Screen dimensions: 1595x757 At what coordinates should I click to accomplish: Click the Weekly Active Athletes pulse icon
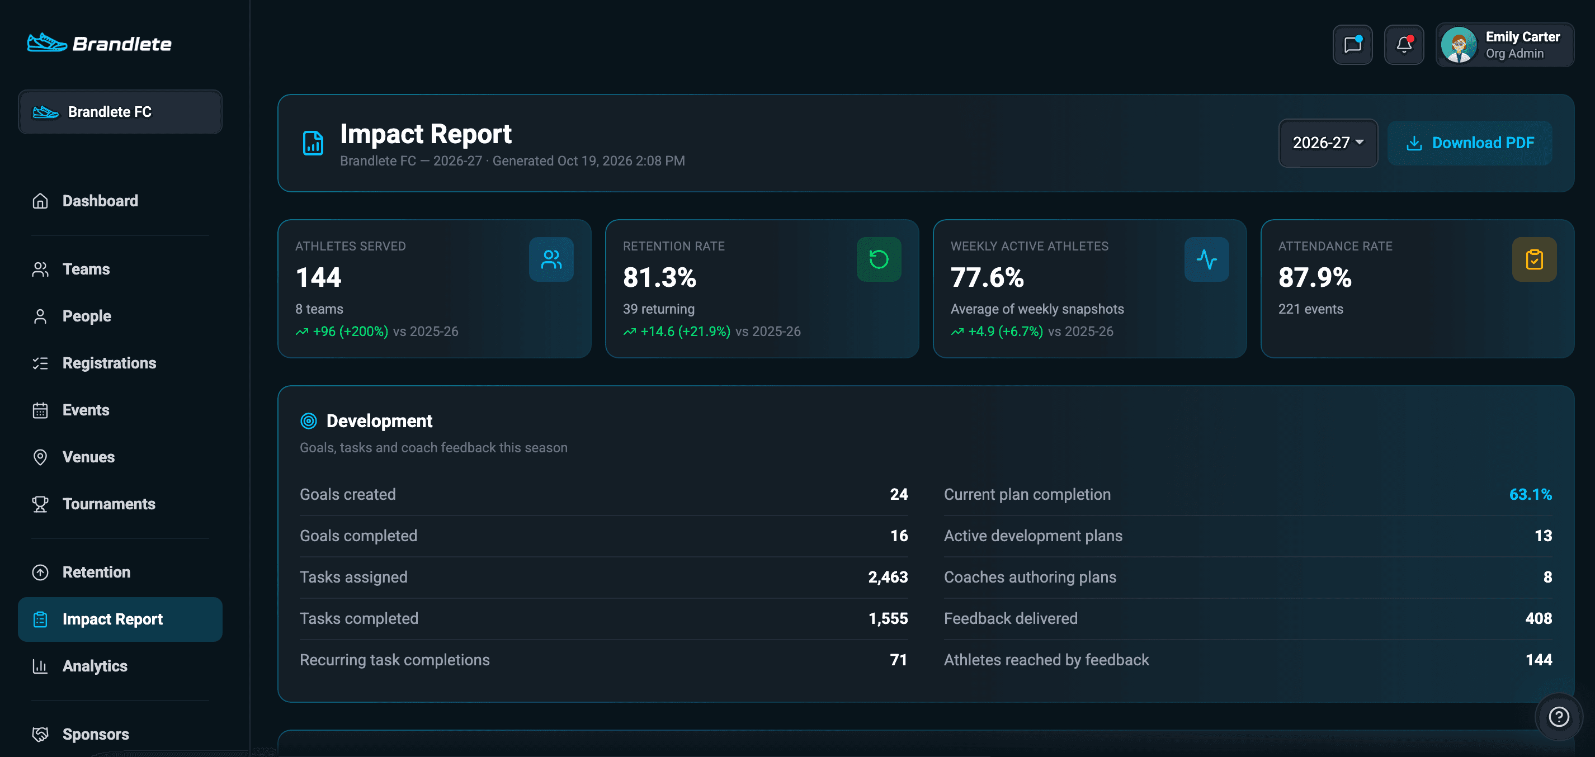pos(1206,259)
